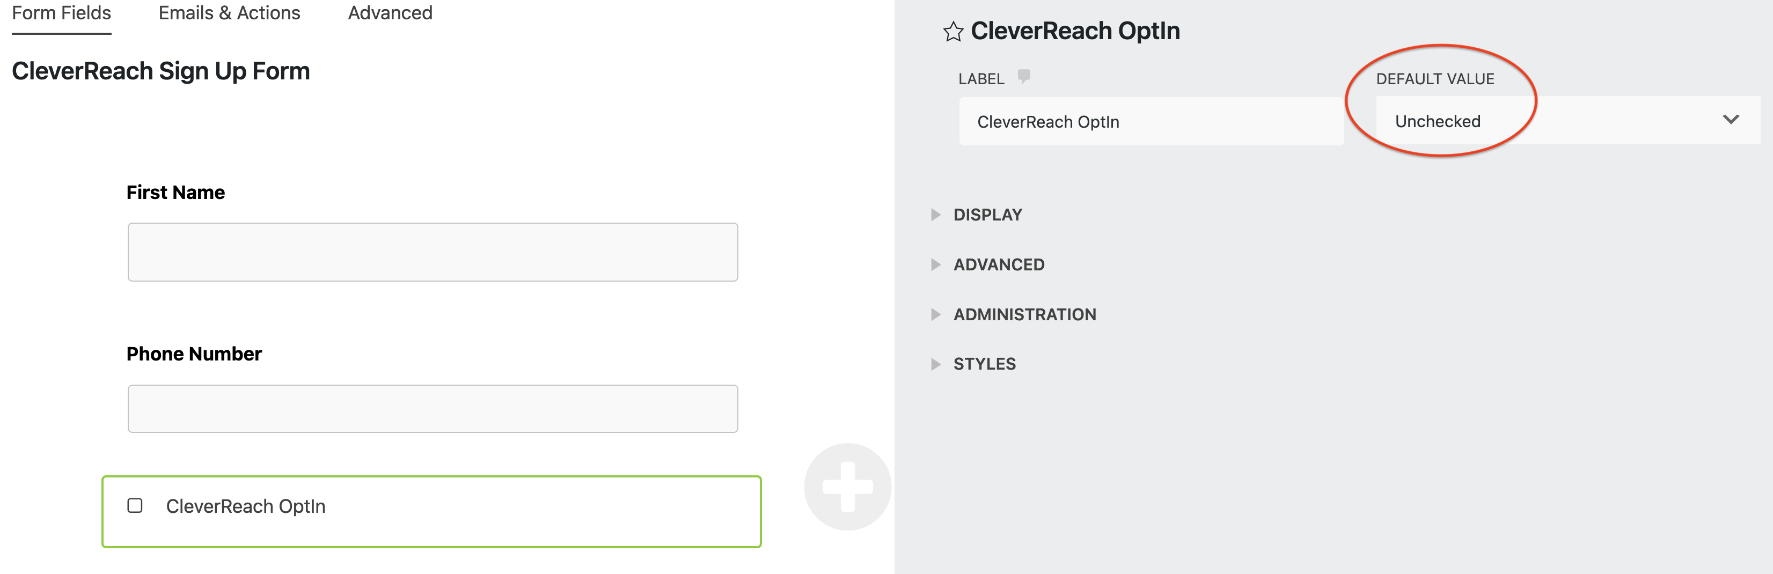Click the disclosure arrow beside DISPLAY
This screenshot has width=1773, height=574.
coord(936,214)
